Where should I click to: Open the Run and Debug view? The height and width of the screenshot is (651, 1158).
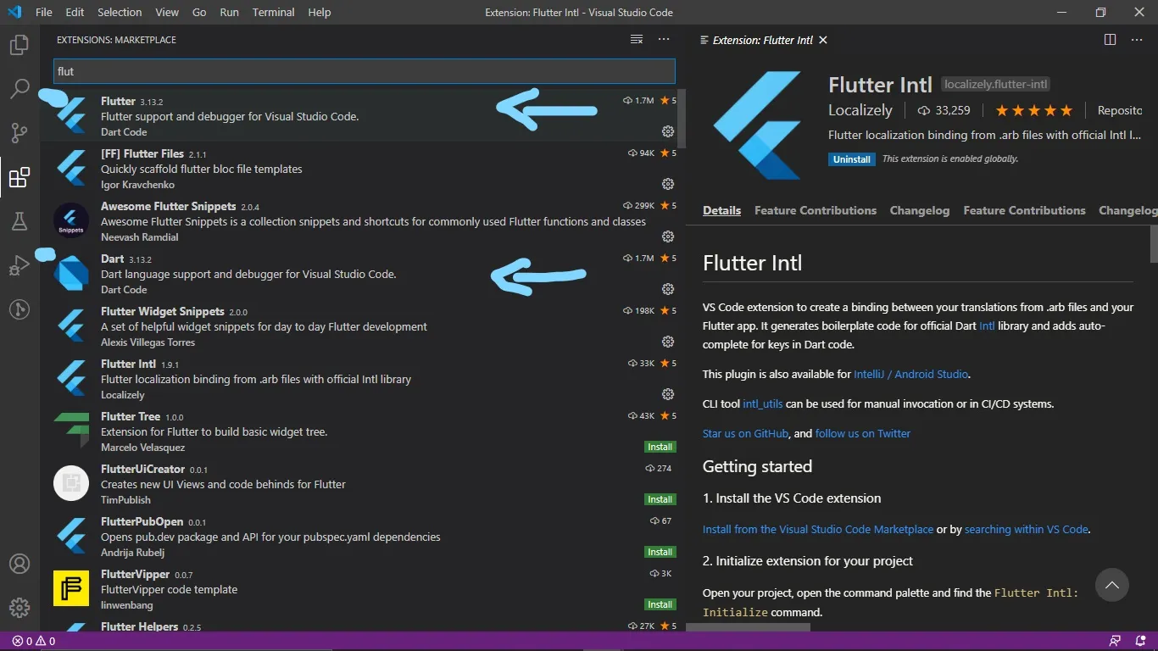click(19, 265)
